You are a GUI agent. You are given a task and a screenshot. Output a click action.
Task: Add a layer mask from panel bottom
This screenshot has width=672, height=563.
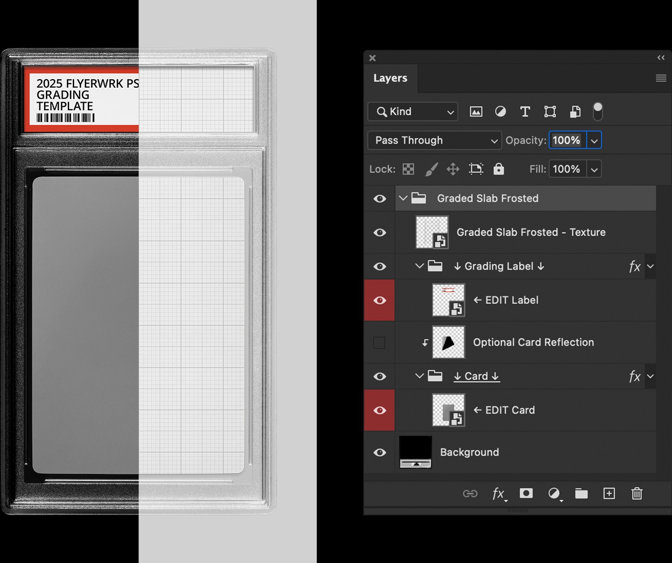[526, 493]
